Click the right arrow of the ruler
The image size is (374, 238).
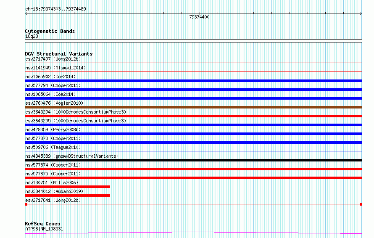tap(361, 13)
